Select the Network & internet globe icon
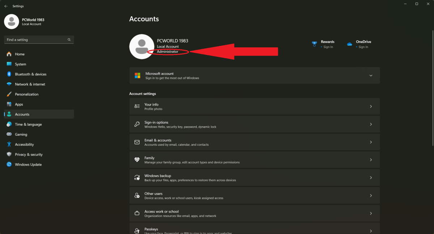 tap(9, 84)
